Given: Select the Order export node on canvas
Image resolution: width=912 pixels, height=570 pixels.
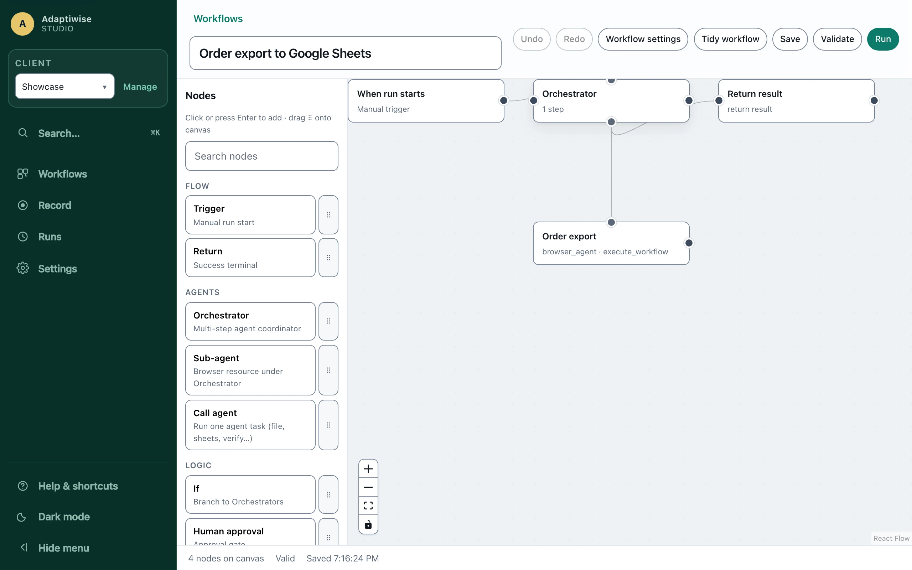Looking at the screenshot, I should tap(611, 244).
